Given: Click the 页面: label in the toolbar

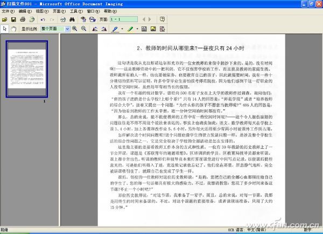Looking at the screenshot, I should [x=104, y=19].
